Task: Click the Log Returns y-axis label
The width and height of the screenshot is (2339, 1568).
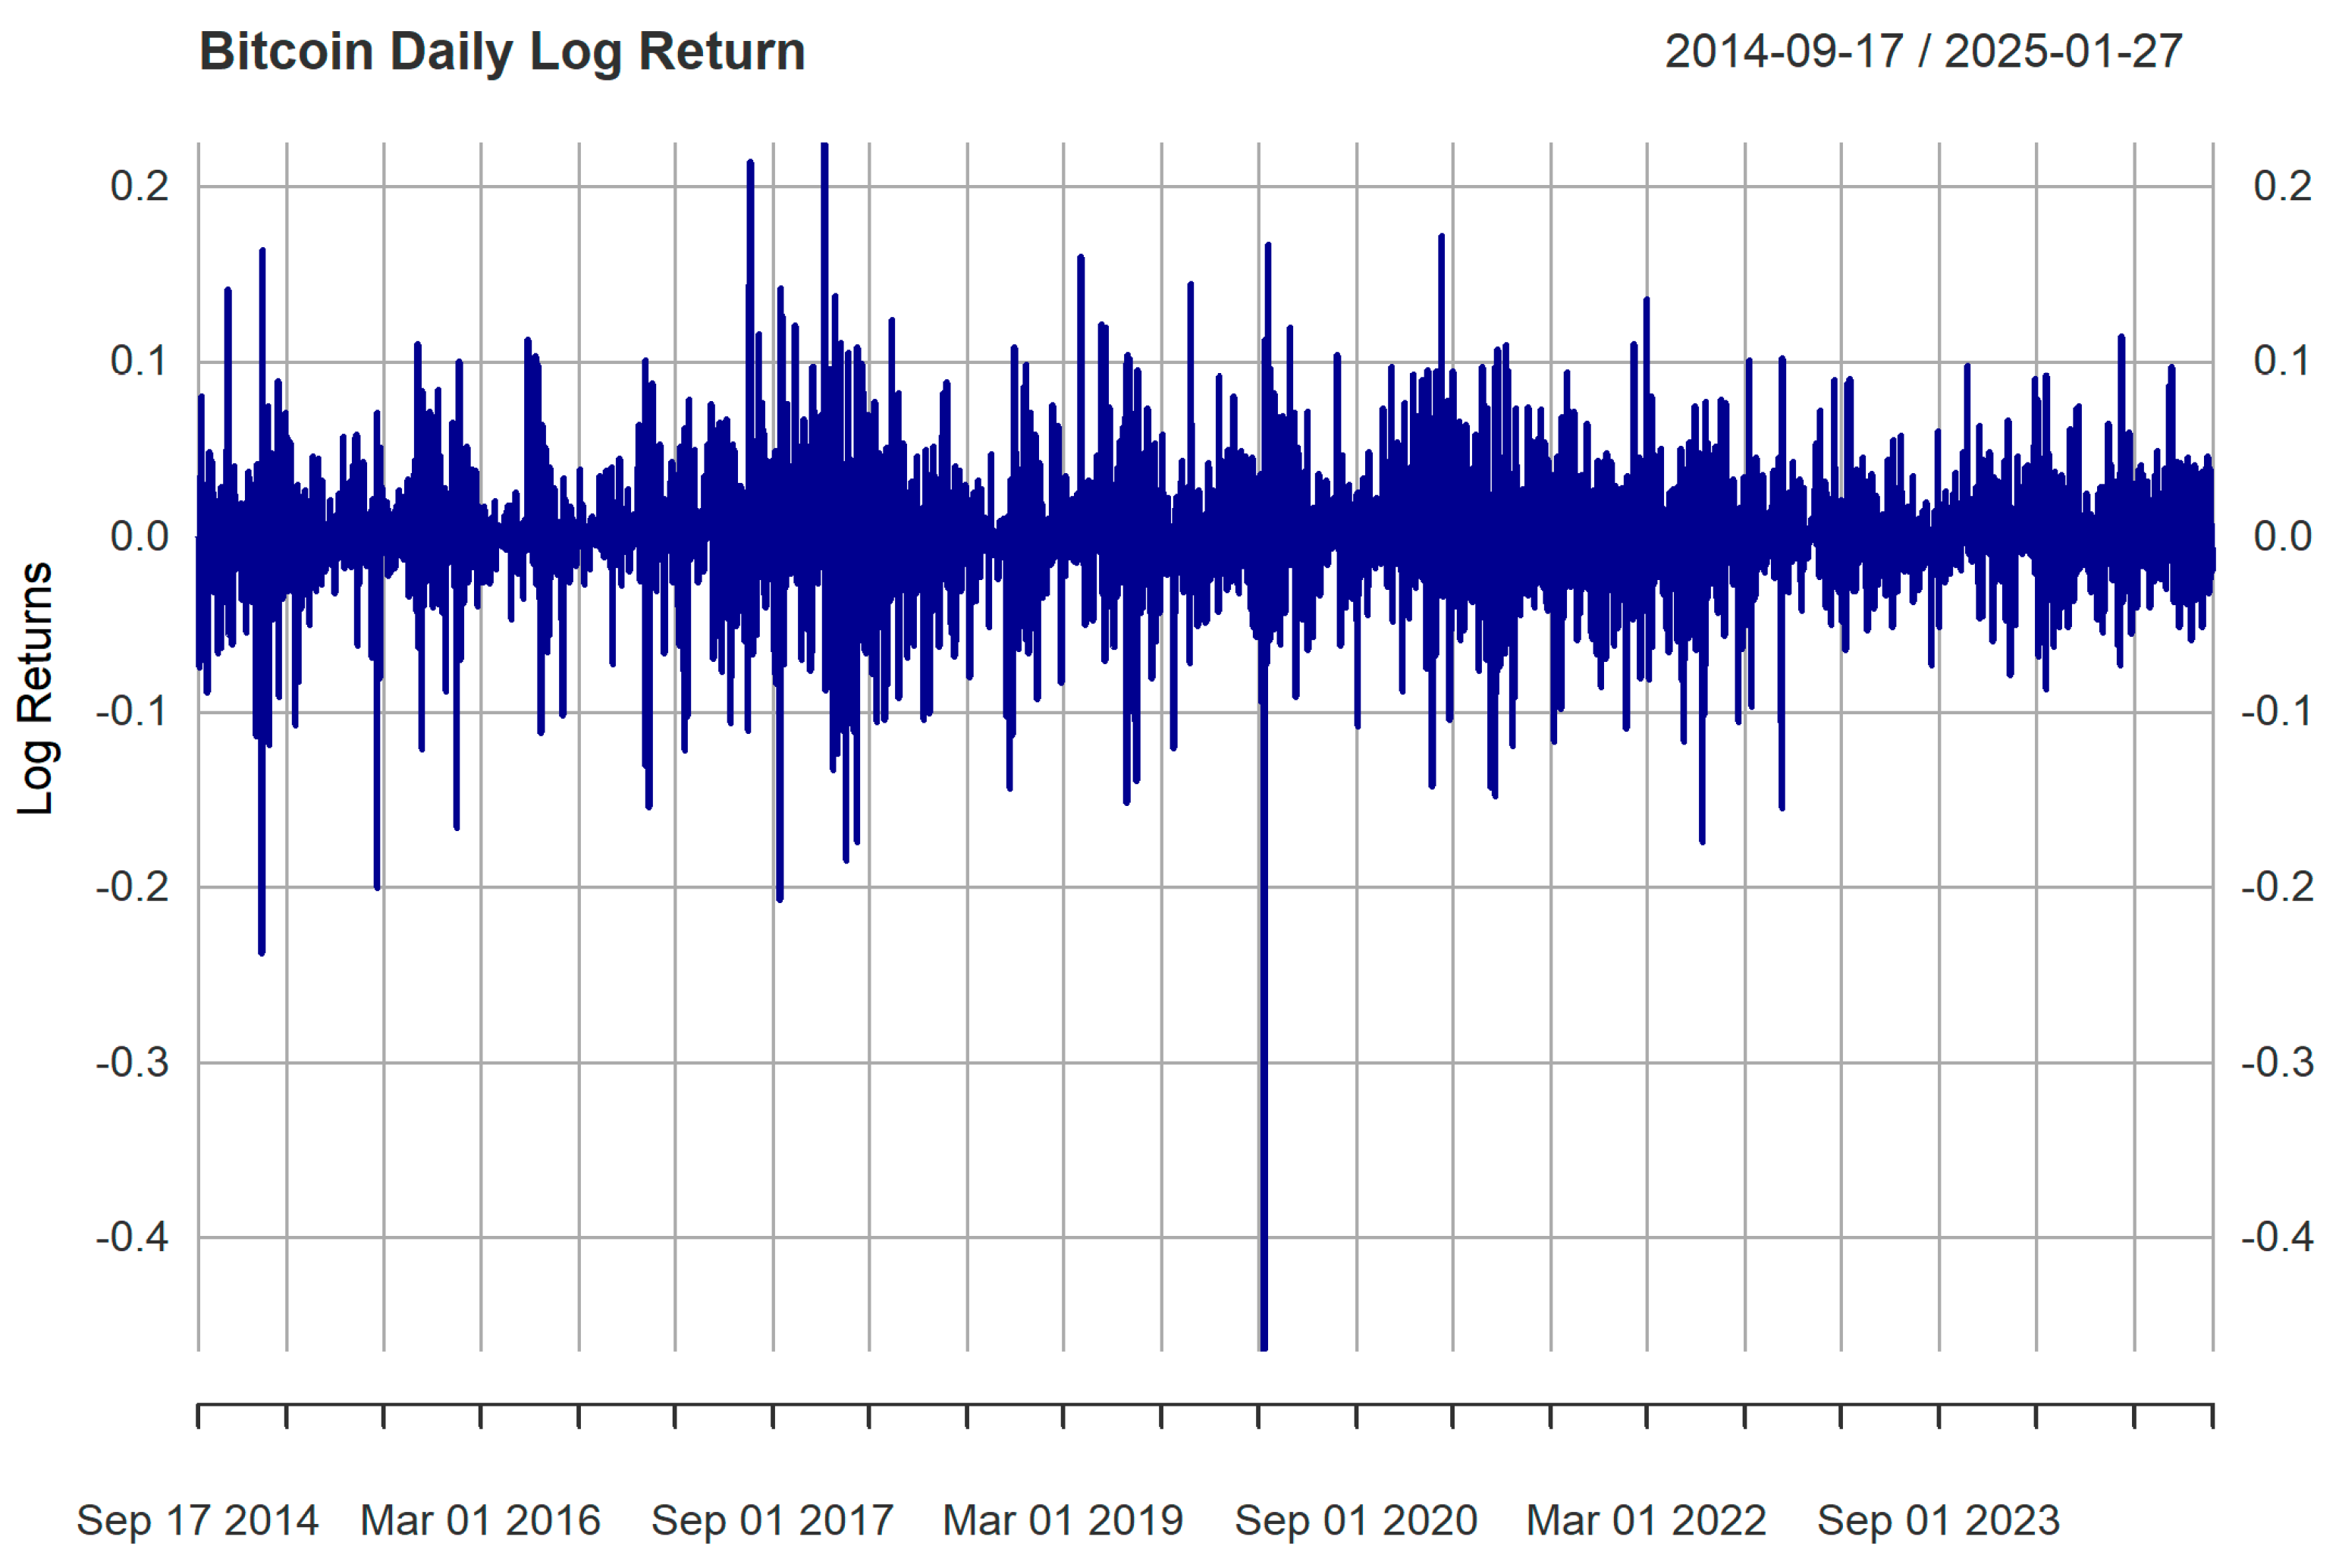Action: pyautogui.click(x=36, y=688)
